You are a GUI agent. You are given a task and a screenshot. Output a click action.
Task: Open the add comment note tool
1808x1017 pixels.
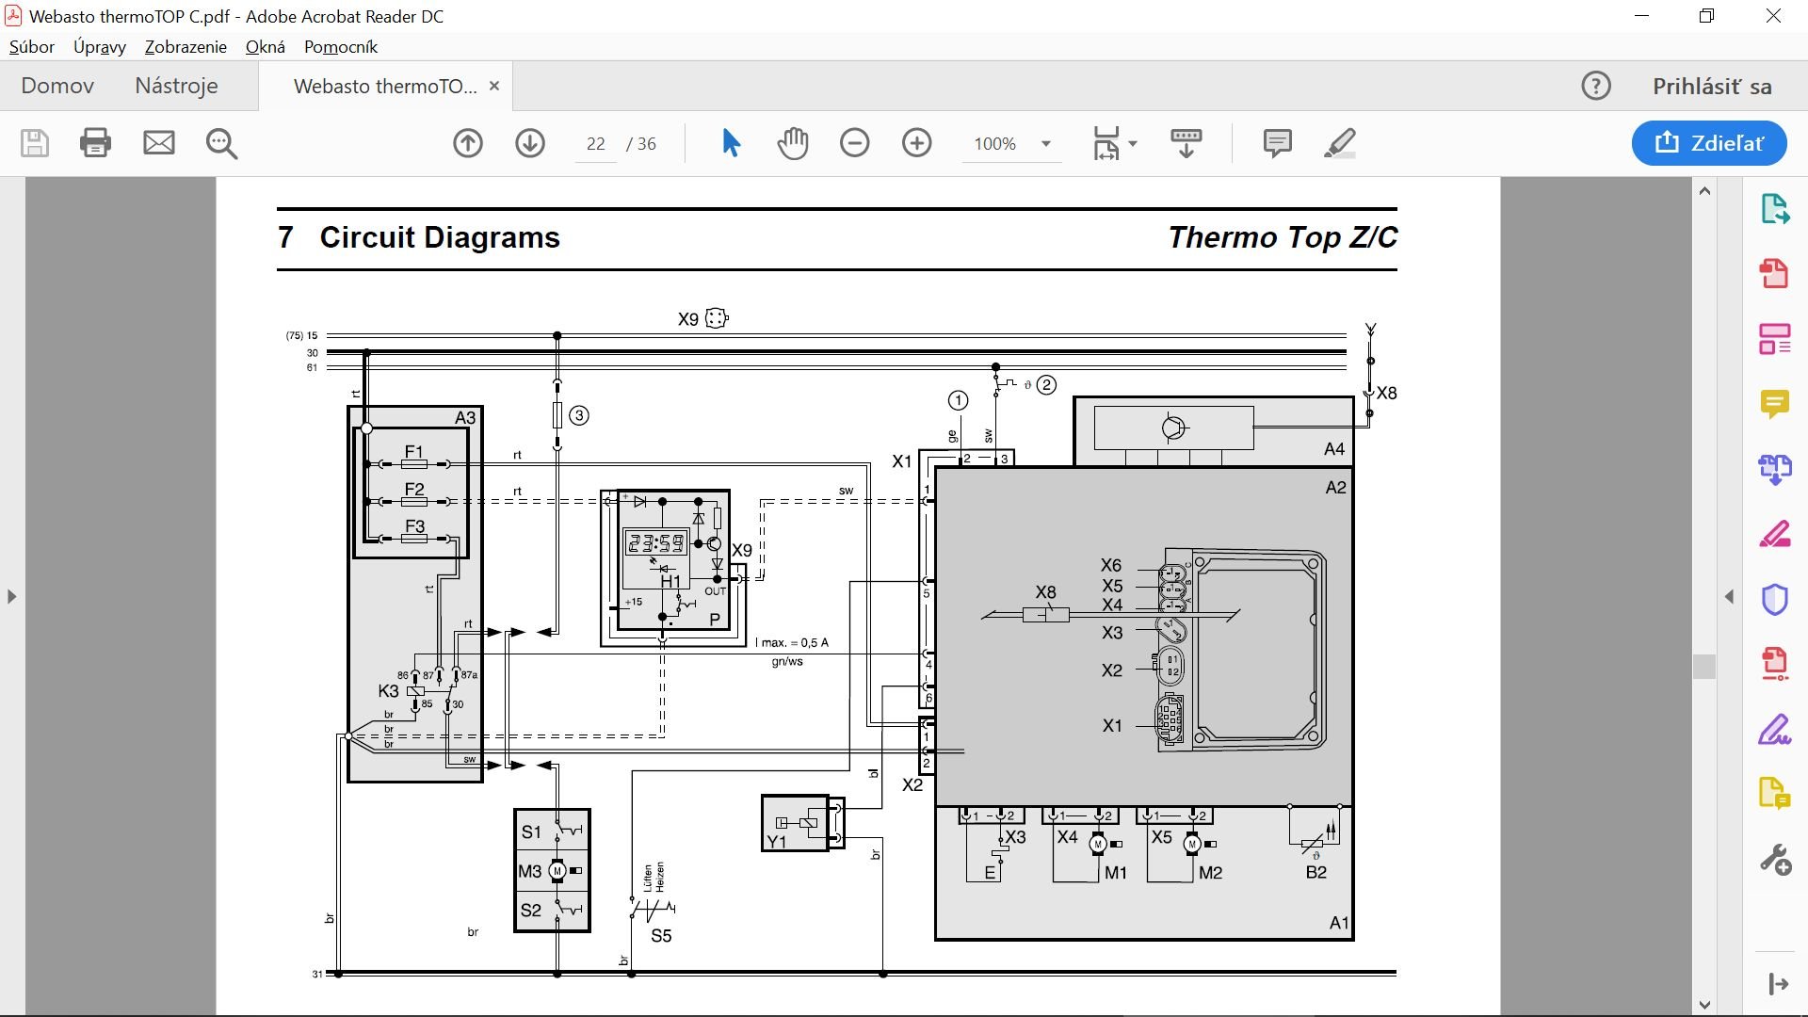1277,143
